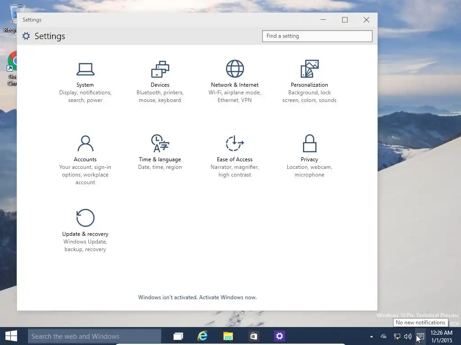The height and width of the screenshot is (345, 461).
Task: Open the Windows Start button
Action: coord(11,336)
